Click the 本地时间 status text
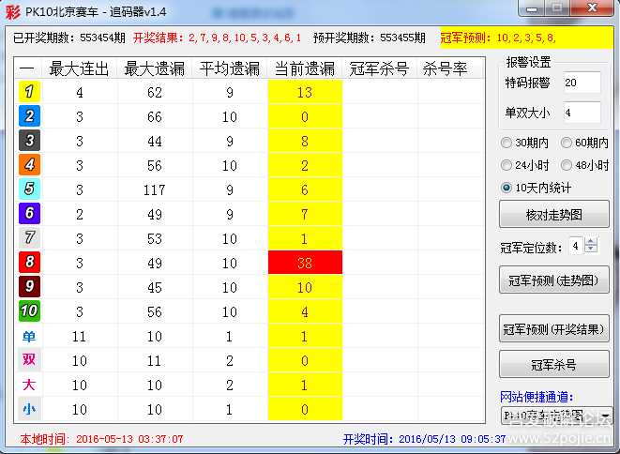This screenshot has height=454, width=620. click(101, 439)
